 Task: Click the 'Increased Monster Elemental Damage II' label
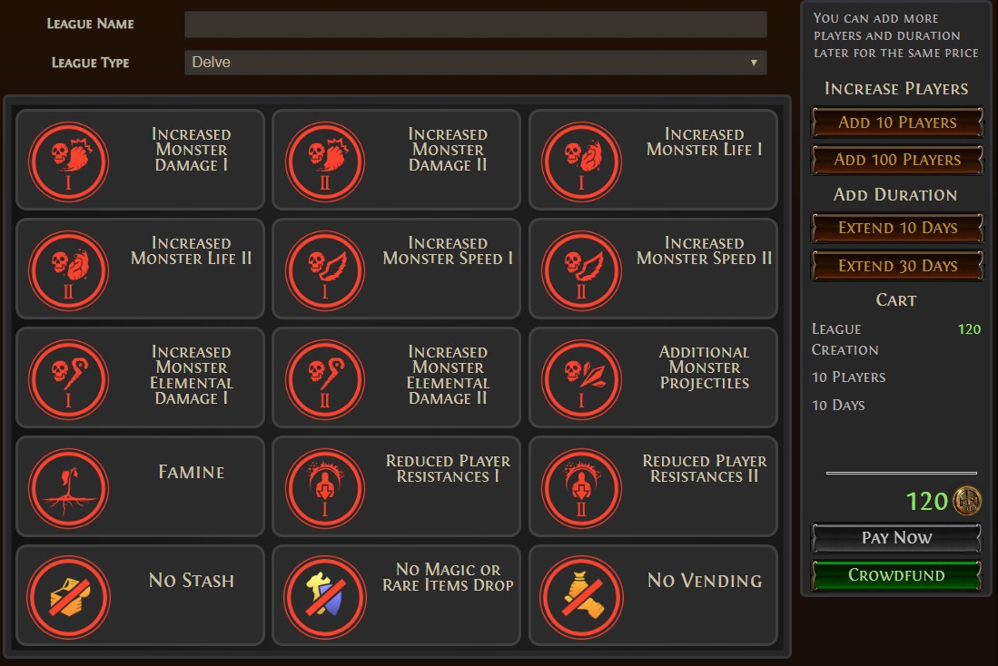(448, 376)
